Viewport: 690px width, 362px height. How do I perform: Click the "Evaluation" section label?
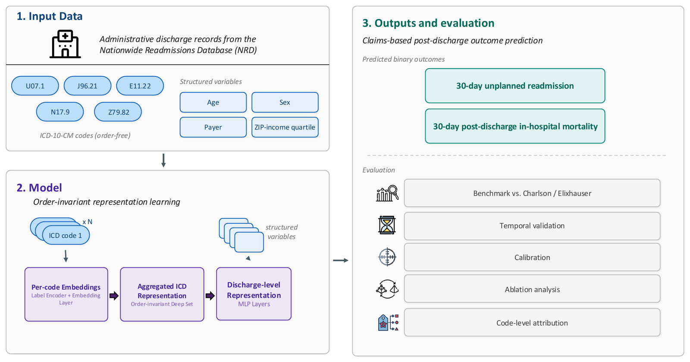coord(379,170)
